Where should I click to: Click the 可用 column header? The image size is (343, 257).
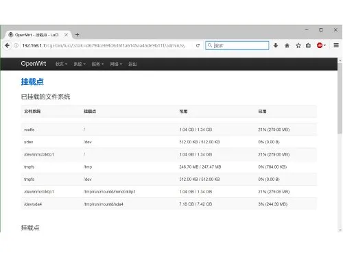pyautogui.click(x=183, y=111)
